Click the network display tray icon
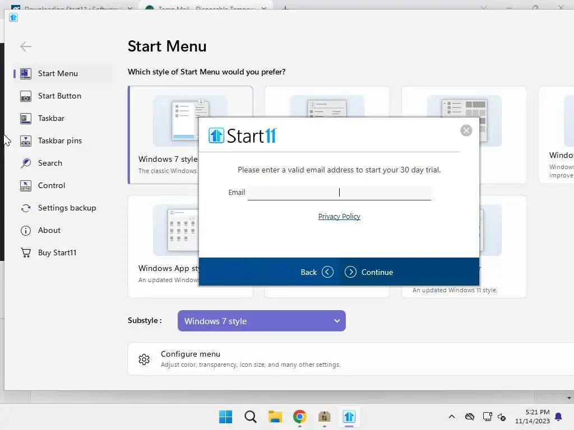 pos(487,417)
